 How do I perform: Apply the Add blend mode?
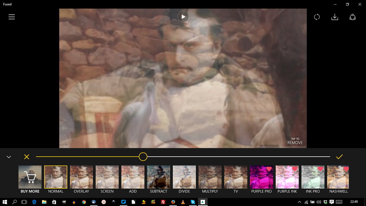click(x=133, y=177)
